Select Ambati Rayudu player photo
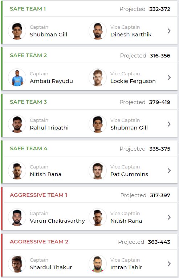179x278 pixels. coord(17,78)
